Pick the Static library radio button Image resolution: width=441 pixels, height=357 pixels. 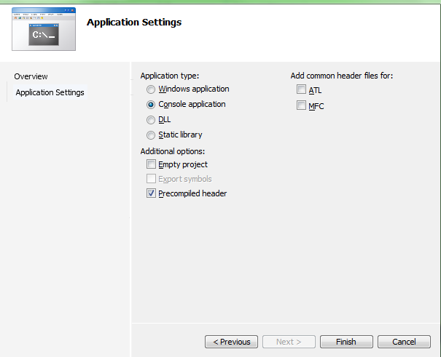tap(151, 135)
